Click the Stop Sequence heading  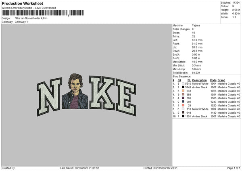(x=182, y=77)
